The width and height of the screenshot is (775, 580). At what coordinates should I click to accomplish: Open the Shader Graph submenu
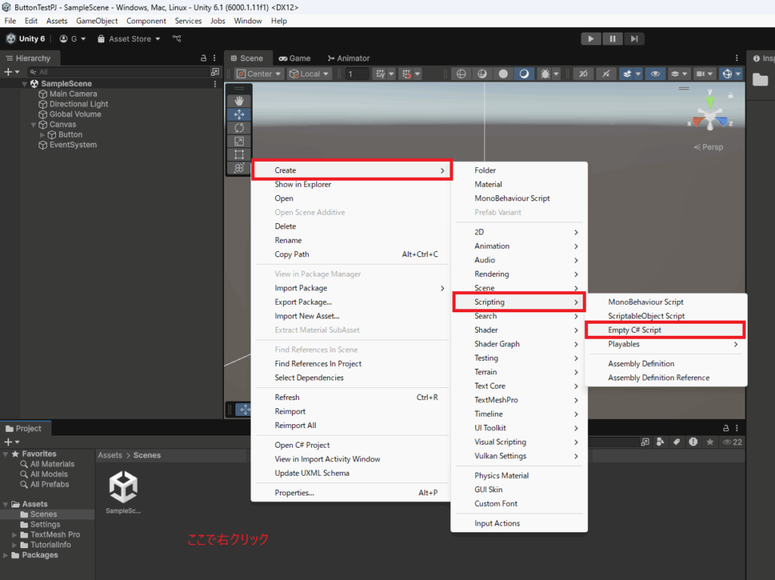pyautogui.click(x=519, y=344)
